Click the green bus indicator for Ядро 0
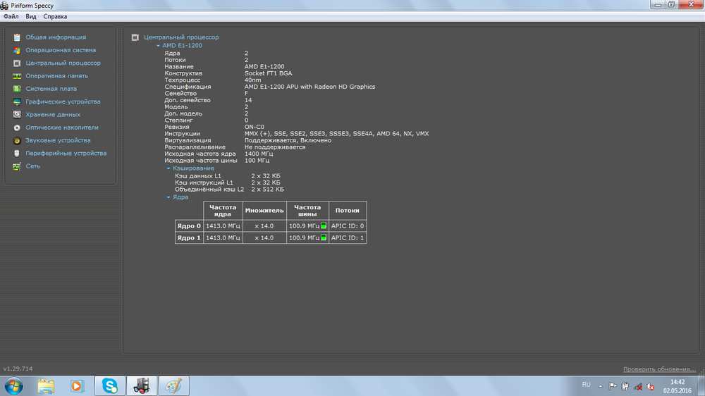Viewport: 705px width, 396px height. click(x=324, y=225)
